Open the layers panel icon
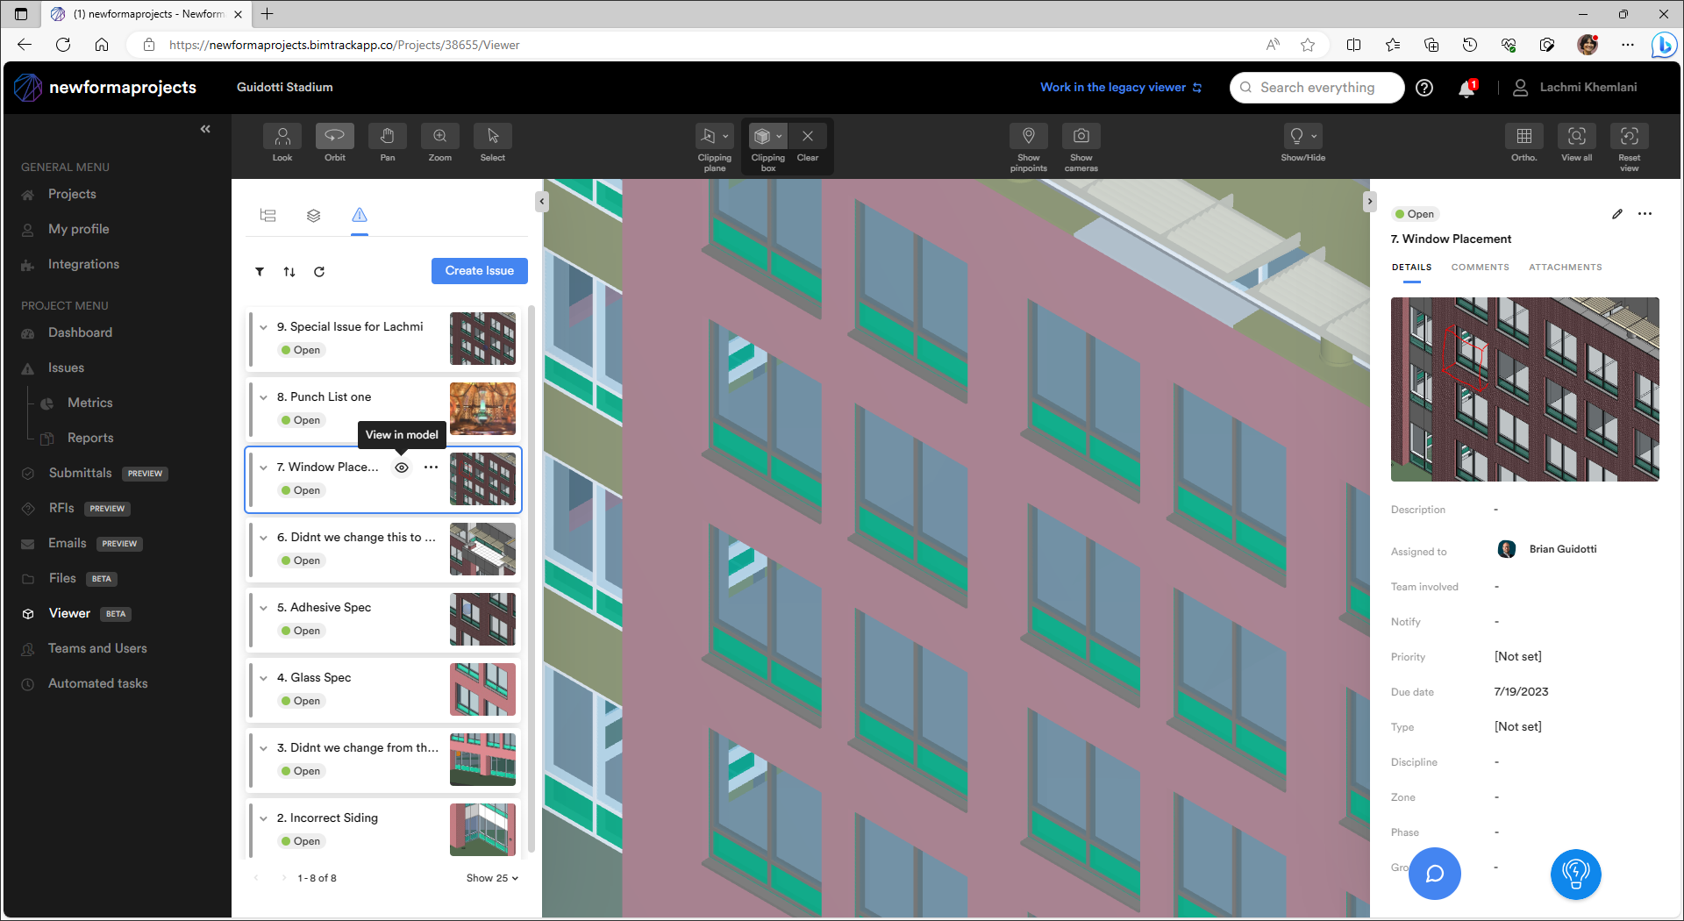Screen dimensions: 1684x921 pos(313,215)
